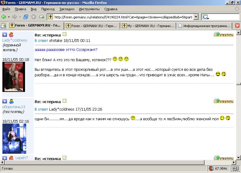241x173 pixels.
Task: Click the Firefox logo in title bar
Action: click(3, 2)
